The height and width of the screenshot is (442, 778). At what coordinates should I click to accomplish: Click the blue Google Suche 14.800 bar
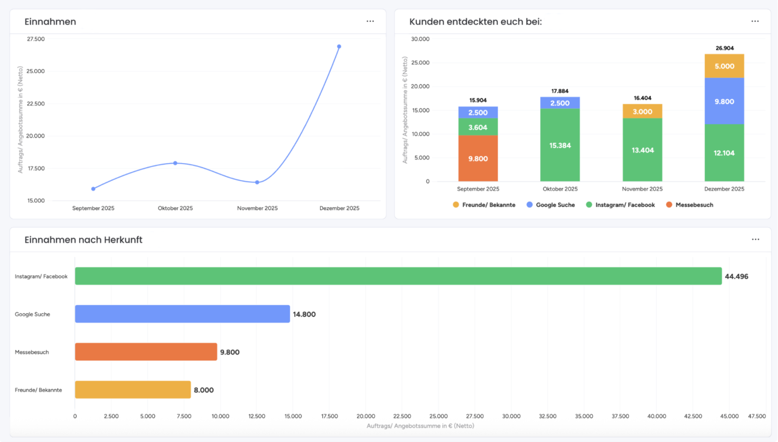pos(182,314)
